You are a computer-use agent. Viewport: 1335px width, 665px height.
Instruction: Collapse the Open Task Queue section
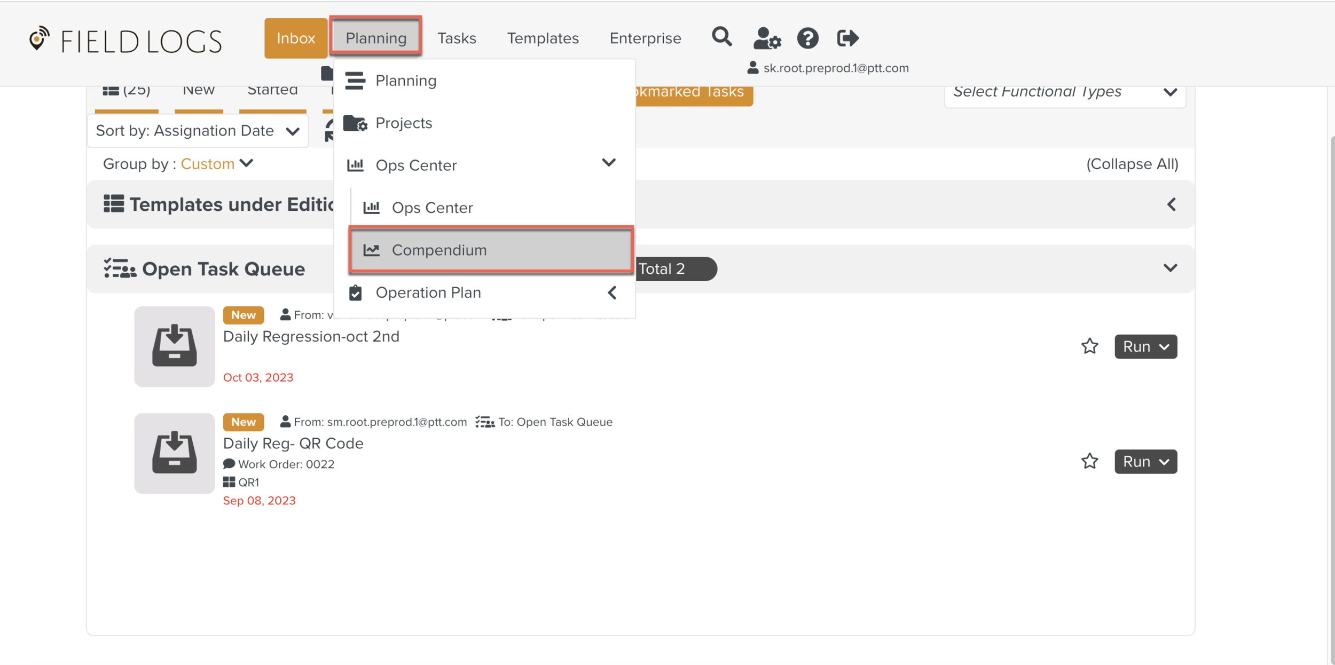point(1170,268)
